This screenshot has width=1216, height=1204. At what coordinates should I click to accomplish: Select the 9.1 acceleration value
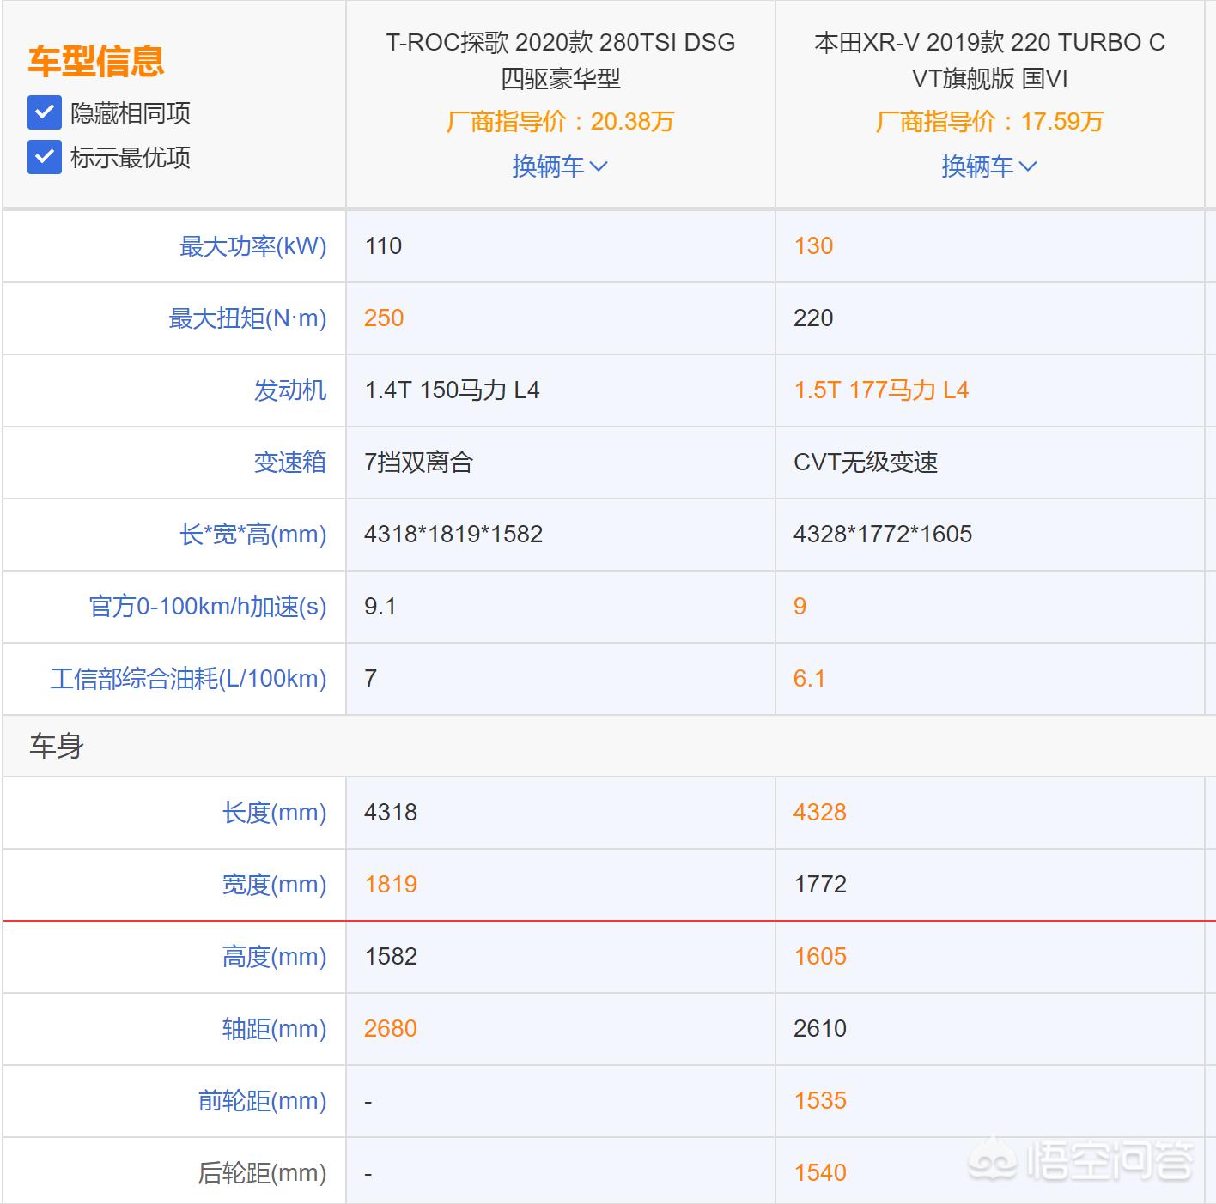click(380, 607)
